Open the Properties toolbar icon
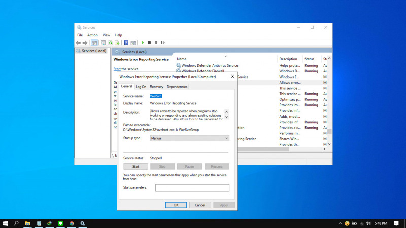 [104, 43]
